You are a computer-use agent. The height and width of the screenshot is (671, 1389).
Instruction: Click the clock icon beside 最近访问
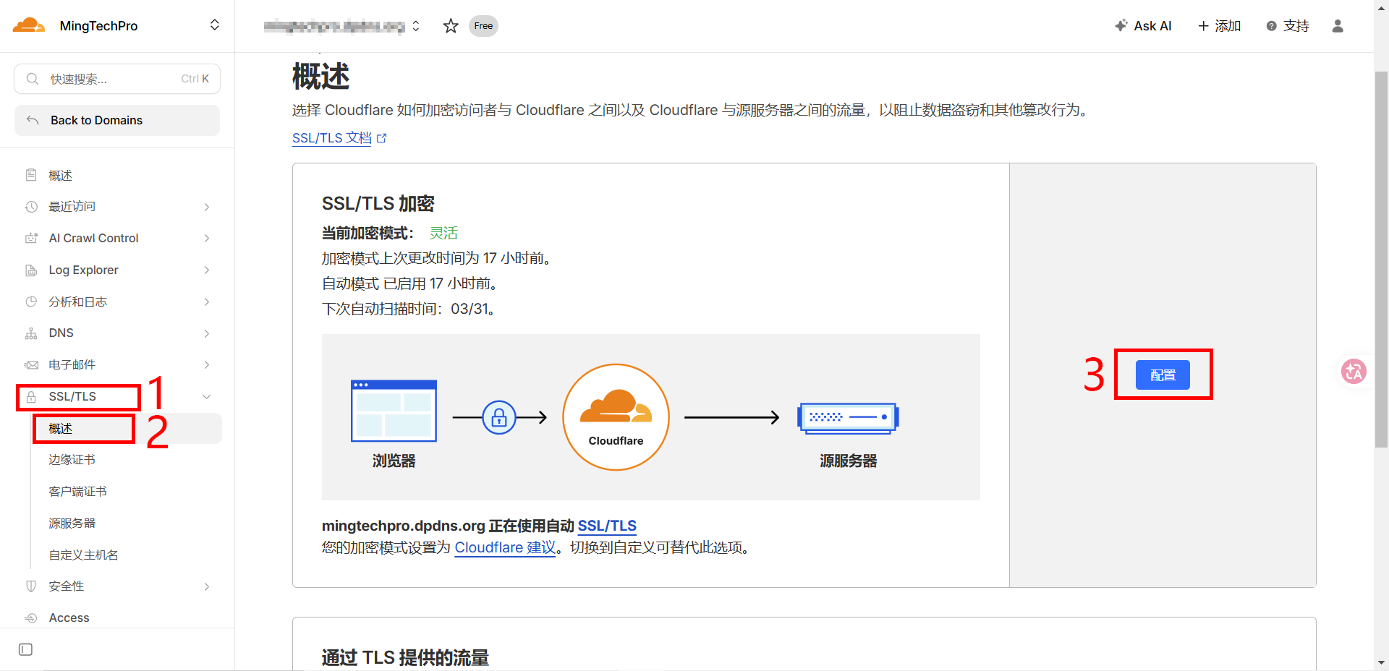point(31,207)
